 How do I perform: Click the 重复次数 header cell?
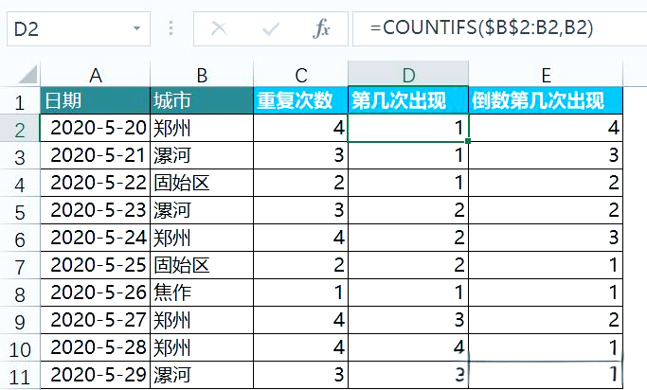click(301, 100)
